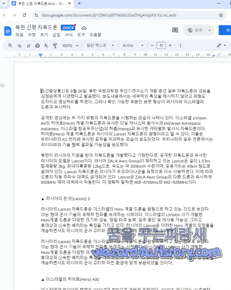Open the 도움말 menu
Image resolution: width=231 pixels, height=290 pixels.
tap(95, 34)
